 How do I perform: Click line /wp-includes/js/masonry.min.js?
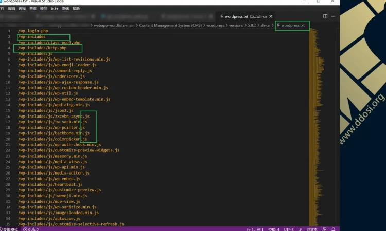point(52,156)
